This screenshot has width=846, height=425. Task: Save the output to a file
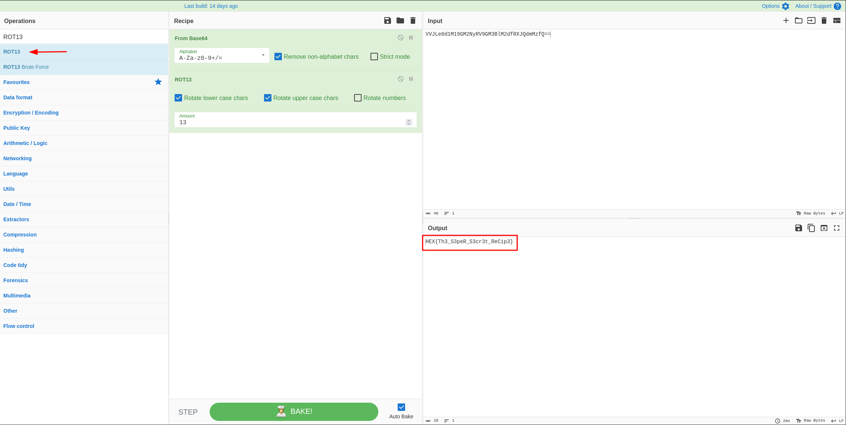click(x=798, y=228)
